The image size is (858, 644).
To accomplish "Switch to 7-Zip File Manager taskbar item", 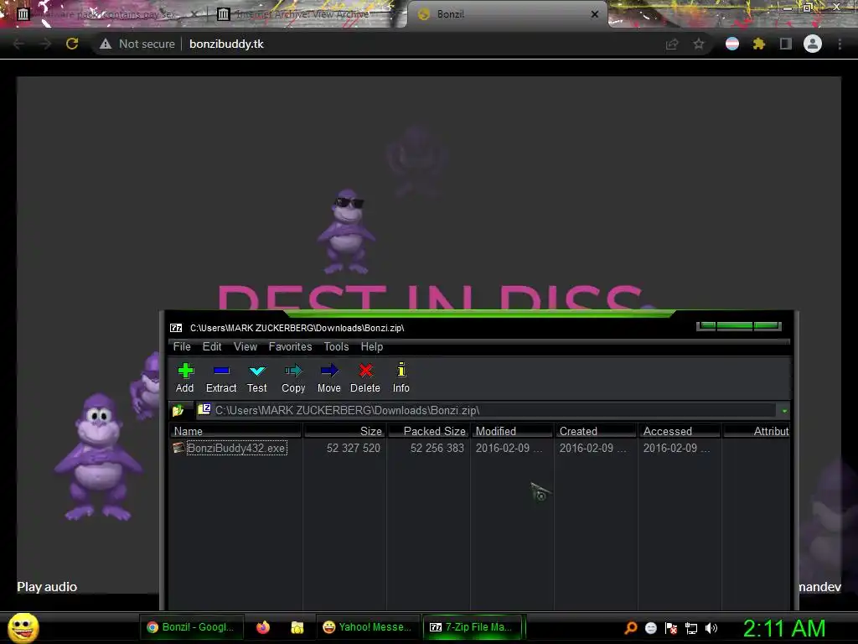I will click(x=473, y=627).
